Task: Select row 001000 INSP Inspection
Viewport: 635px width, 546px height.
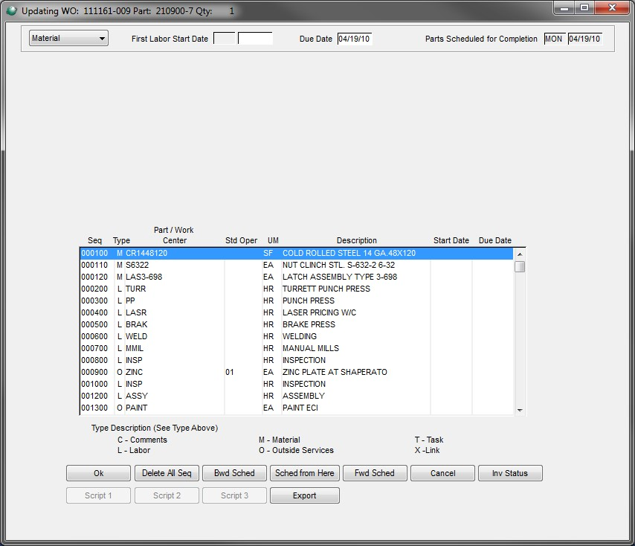Action: point(297,384)
